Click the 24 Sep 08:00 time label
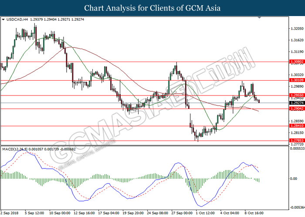 coord(158,213)
